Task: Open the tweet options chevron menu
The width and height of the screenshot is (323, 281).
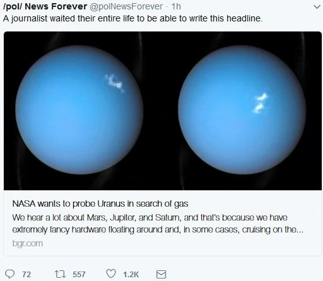Action: [317, 7]
